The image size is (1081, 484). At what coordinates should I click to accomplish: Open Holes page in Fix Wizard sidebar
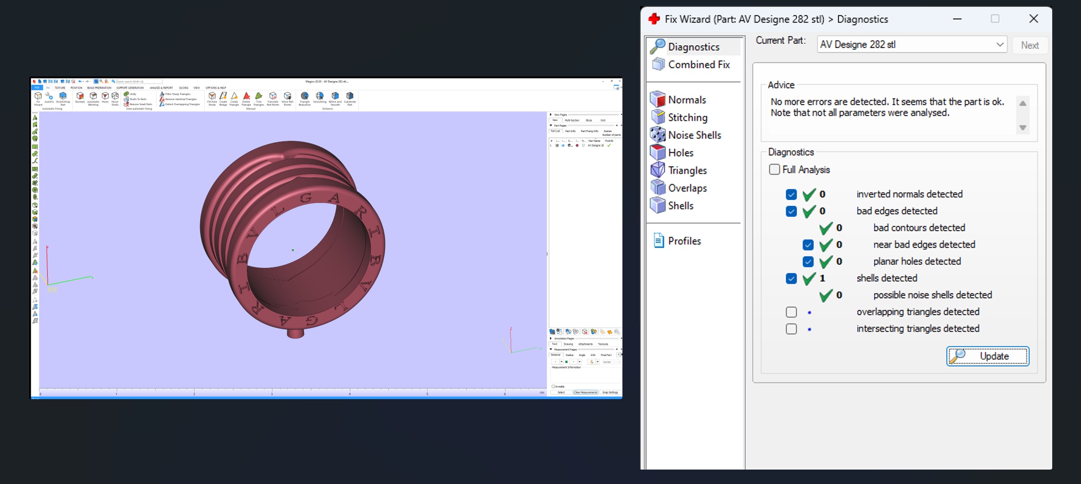coord(672,153)
